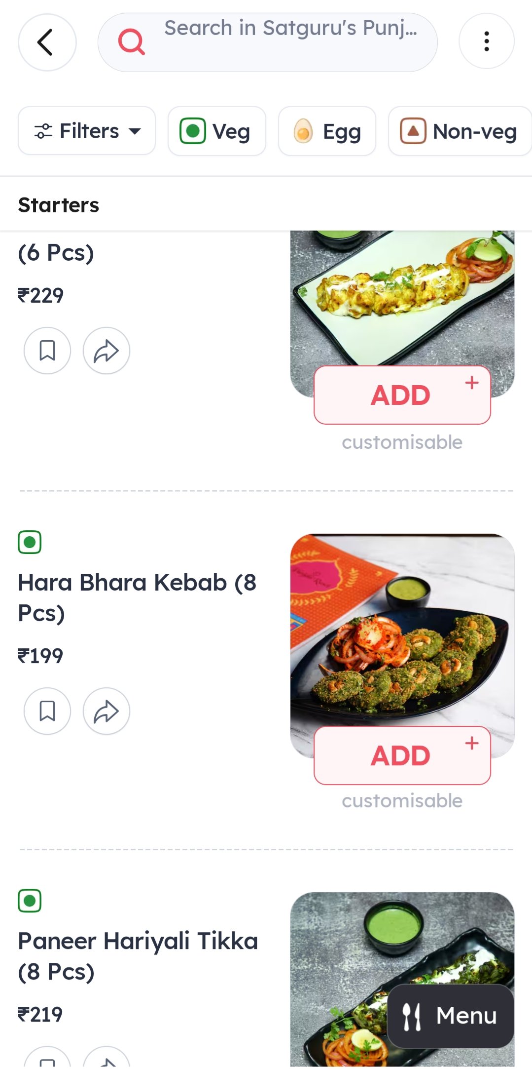This screenshot has width=532, height=1069.
Task: Open the three-dot overflow menu
Action: 486,41
